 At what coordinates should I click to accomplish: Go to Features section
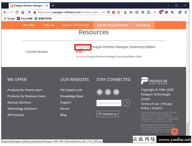[x=49, y=25]
